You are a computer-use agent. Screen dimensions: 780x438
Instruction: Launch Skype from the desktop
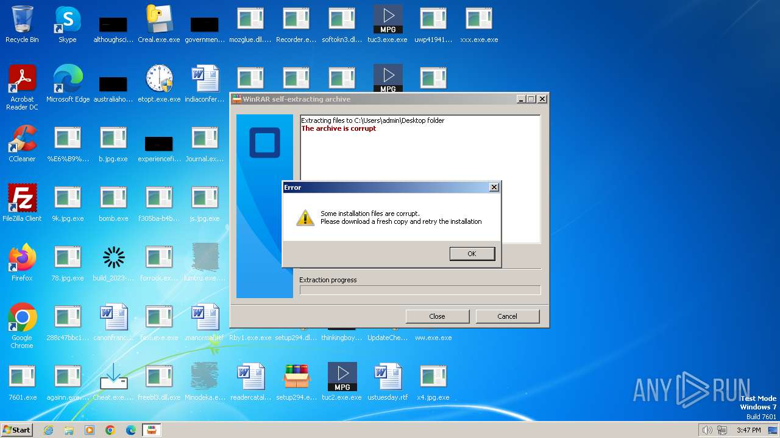pyautogui.click(x=68, y=24)
